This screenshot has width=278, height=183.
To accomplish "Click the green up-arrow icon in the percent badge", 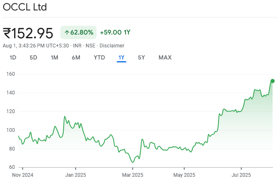I will pyautogui.click(x=67, y=32).
